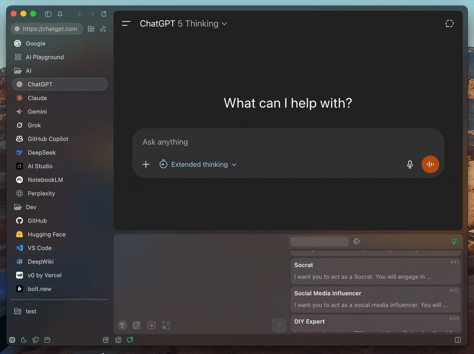
Task: Click the cards icon in status bar
Action: pyautogui.click(x=36, y=340)
